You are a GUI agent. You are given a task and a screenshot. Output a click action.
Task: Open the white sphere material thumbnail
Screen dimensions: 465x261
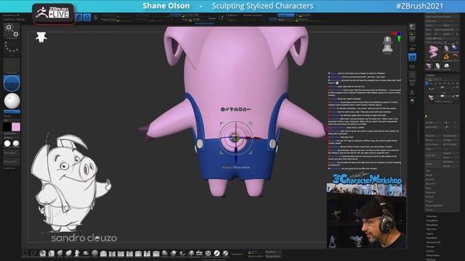point(12,101)
